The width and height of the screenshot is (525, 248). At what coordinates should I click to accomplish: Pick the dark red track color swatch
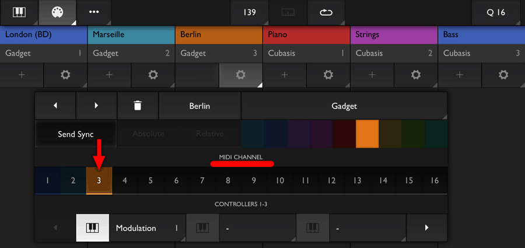pos(344,134)
